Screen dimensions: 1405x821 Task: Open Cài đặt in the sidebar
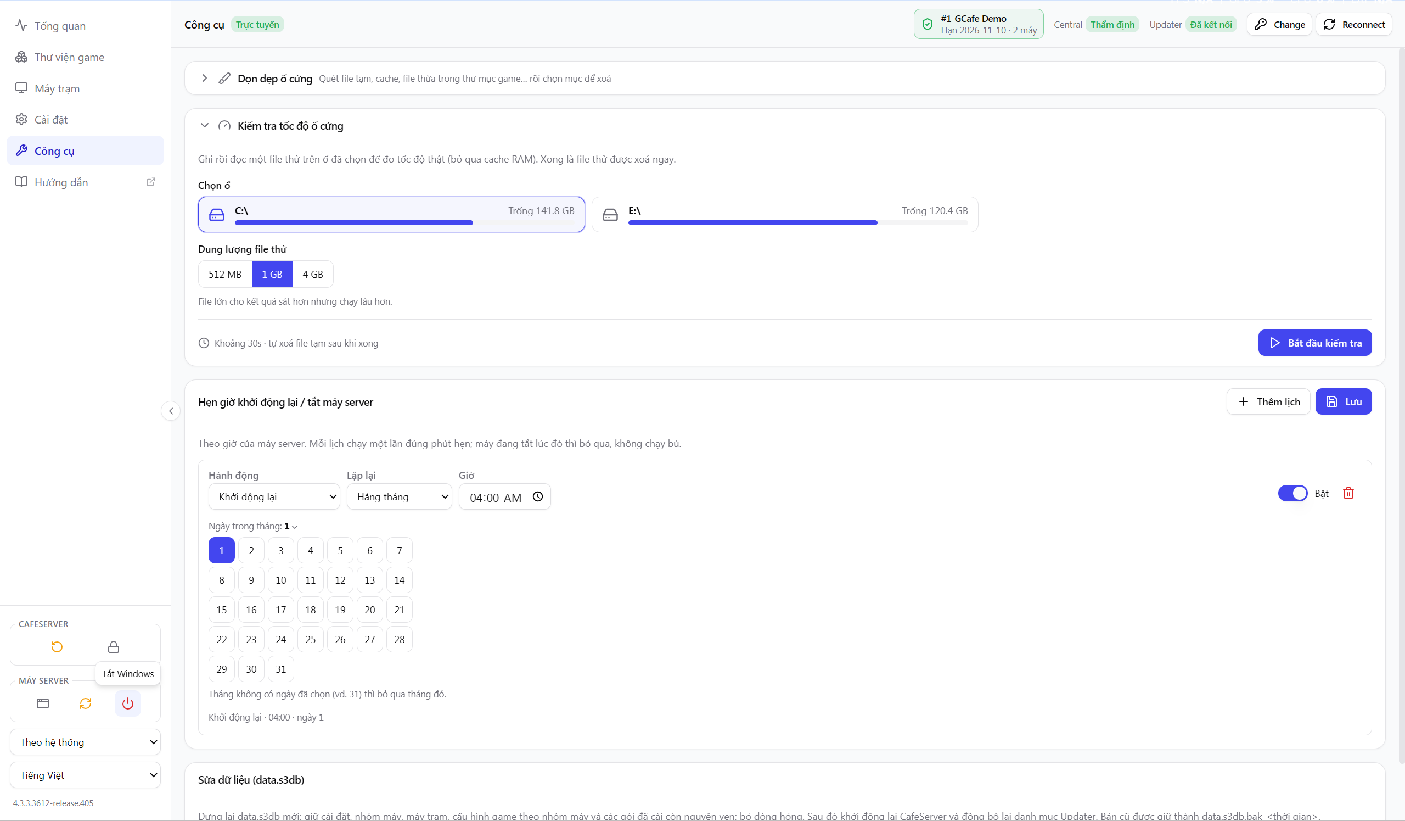point(85,119)
